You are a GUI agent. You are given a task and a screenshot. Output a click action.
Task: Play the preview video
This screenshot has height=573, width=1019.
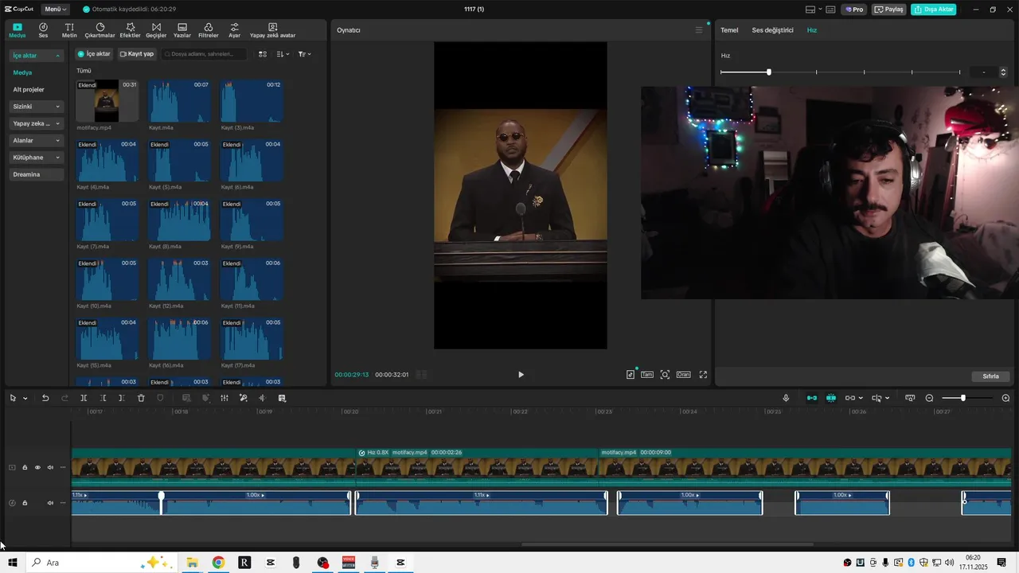coord(521,375)
